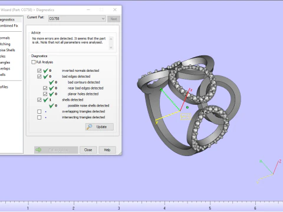Click the orientation axis indicator in viewport corner
Screen dimensions: 283x212
tap(269, 172)
